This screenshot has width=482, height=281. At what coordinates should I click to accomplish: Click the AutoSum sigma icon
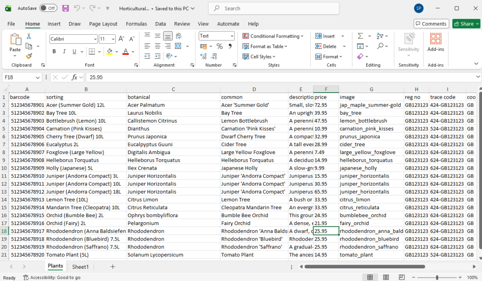(x=360, y=36)
